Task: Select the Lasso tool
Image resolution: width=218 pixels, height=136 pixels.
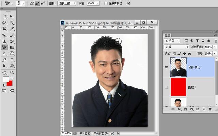Action: (x=4, y=22)
